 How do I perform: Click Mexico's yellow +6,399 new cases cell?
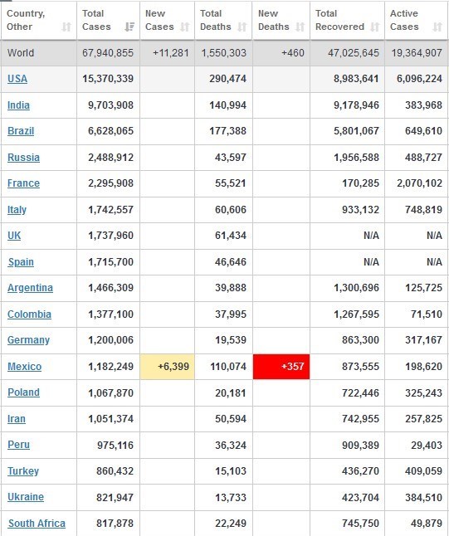(x=167, y=367)
